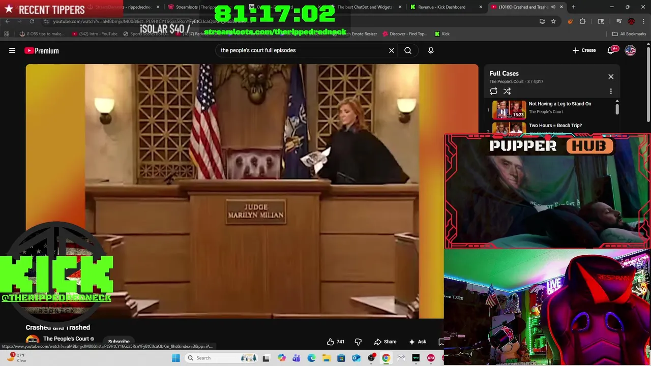Toggle shuffle for Full Cases playlist
Screen dimensions: 651x366
click(507, 91)
